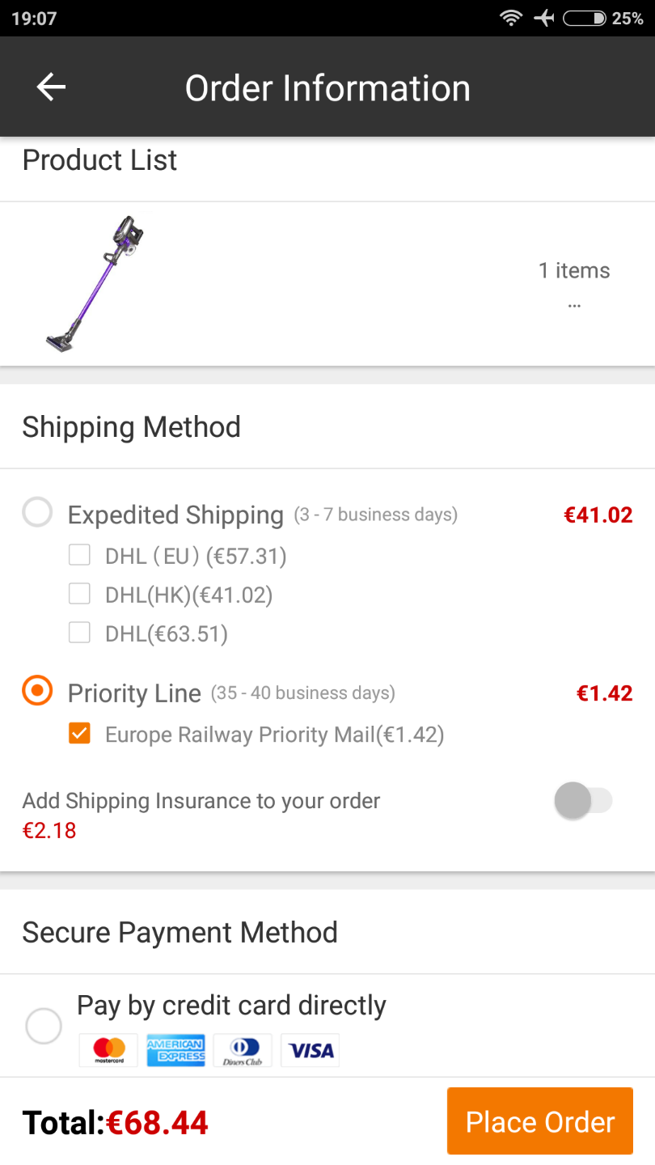Viewport: 655px width, 1165px height.
Task: Check the DHL(HK) €41.02 option
Action: click(79, 595)
